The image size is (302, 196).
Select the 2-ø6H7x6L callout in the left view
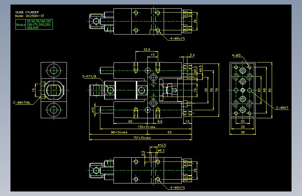22,103
